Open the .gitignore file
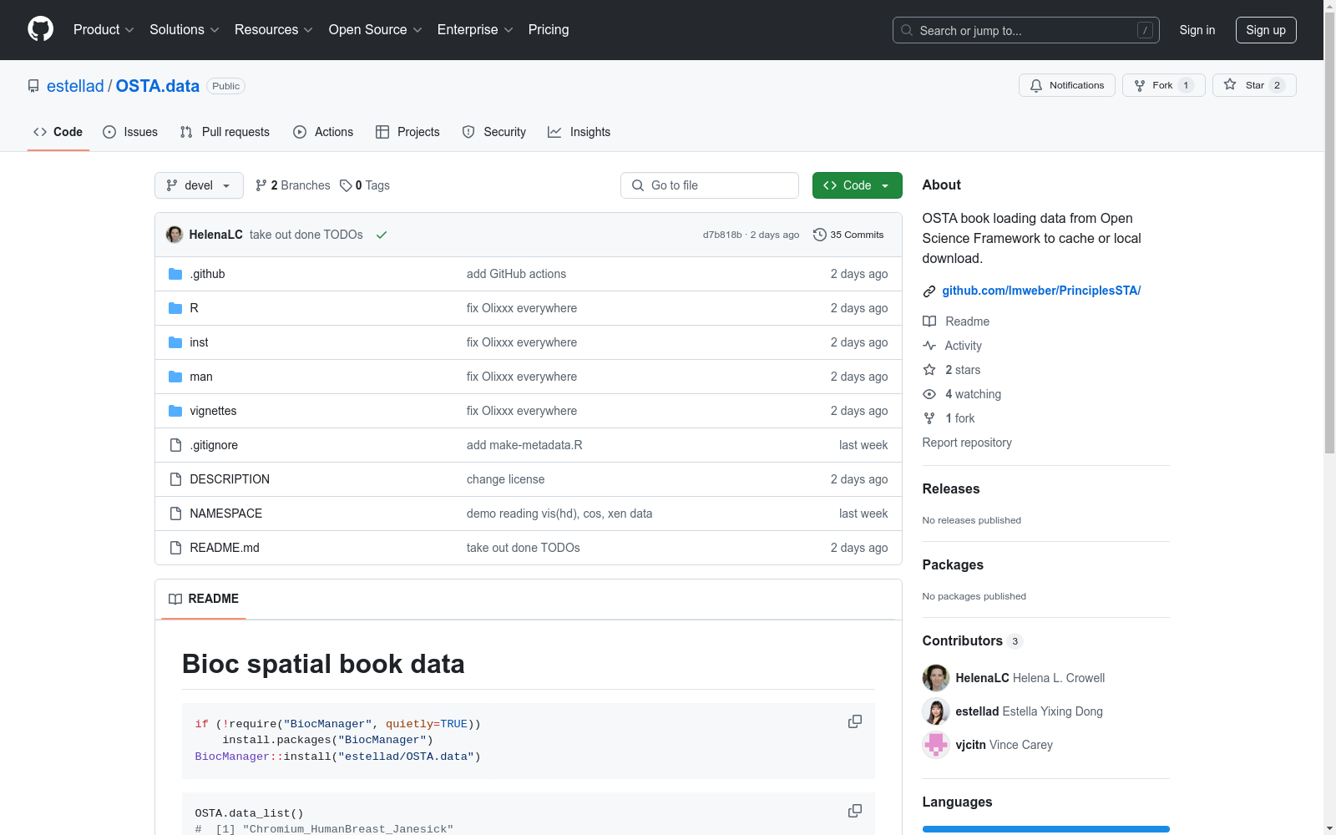This screenshot has width=1336, height=835. click(x=214, y=445)
